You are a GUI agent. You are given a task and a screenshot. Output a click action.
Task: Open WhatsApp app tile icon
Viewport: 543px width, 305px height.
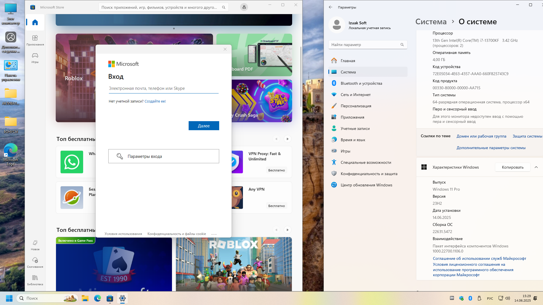(x=72, y=162)
